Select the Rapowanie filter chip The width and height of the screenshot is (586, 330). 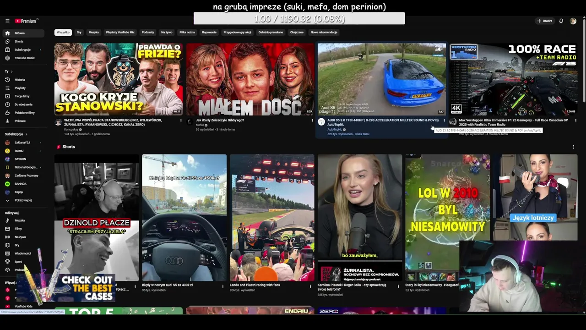(x=209, y=33)
